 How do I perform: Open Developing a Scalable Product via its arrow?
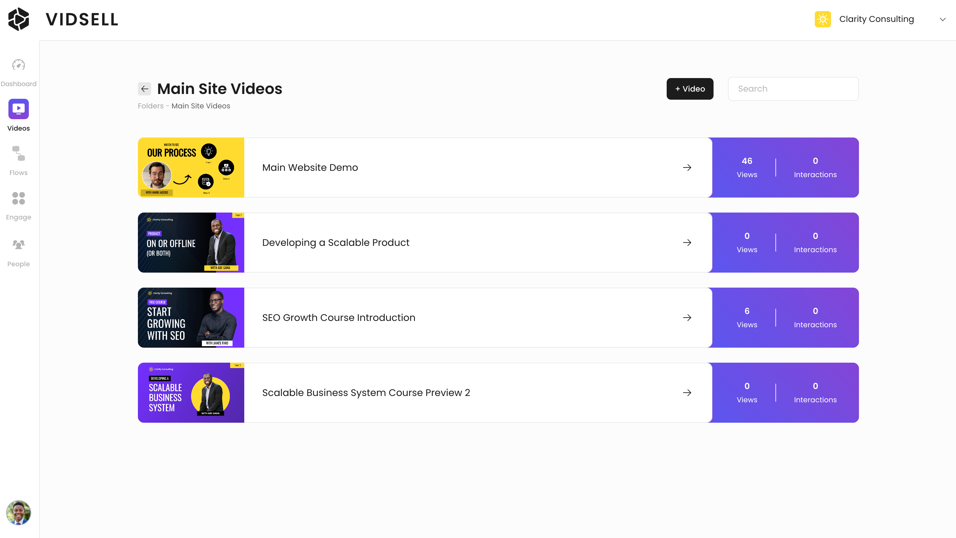(x=687, y=243)
